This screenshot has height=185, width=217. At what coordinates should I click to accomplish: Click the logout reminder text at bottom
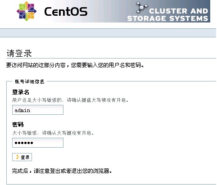pos(62,171)
